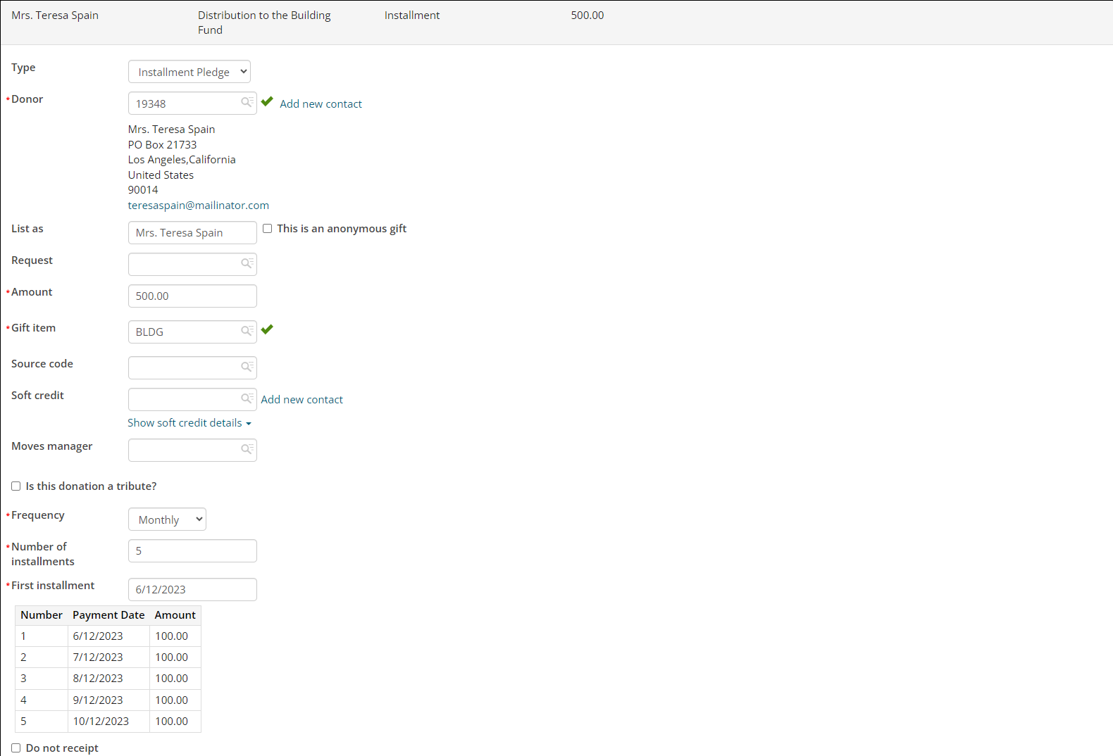Open the Type dropdown showing Installment Pledge
This screenshot has height=756, width=1113.
pyautogui.click(x=189, y=72)
